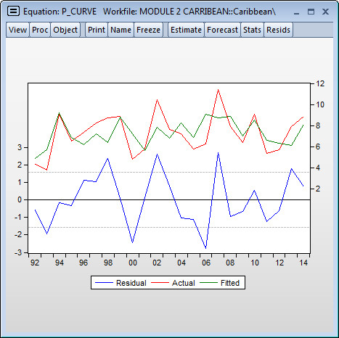Click the 2007 peak on Actual line

pyautogui.click(x=218, y=90)
